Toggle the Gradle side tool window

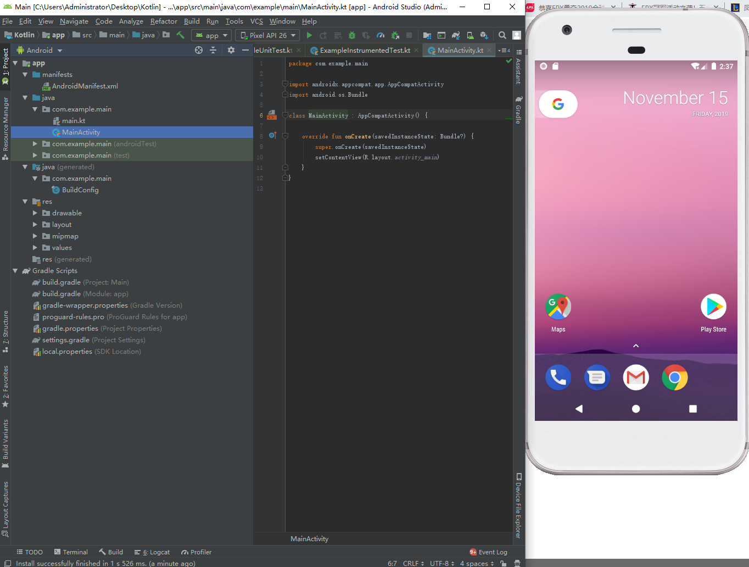pyautogui.click(x=518, y=110)
